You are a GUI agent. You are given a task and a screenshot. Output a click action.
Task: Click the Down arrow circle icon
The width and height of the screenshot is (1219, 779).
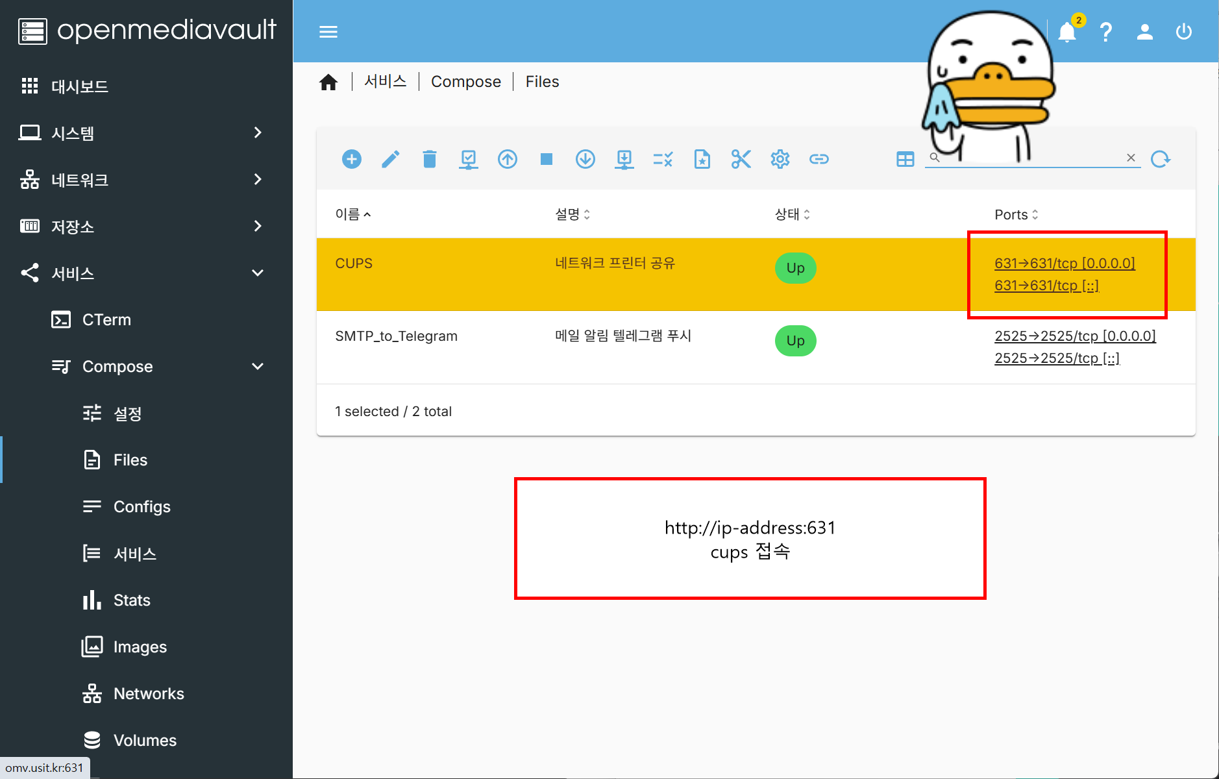tap(585, 159)
